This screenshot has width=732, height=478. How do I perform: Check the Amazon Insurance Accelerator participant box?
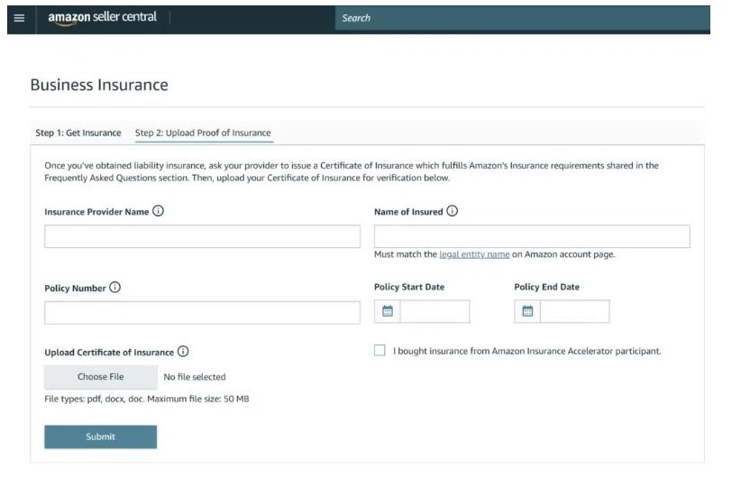(380, 351)
